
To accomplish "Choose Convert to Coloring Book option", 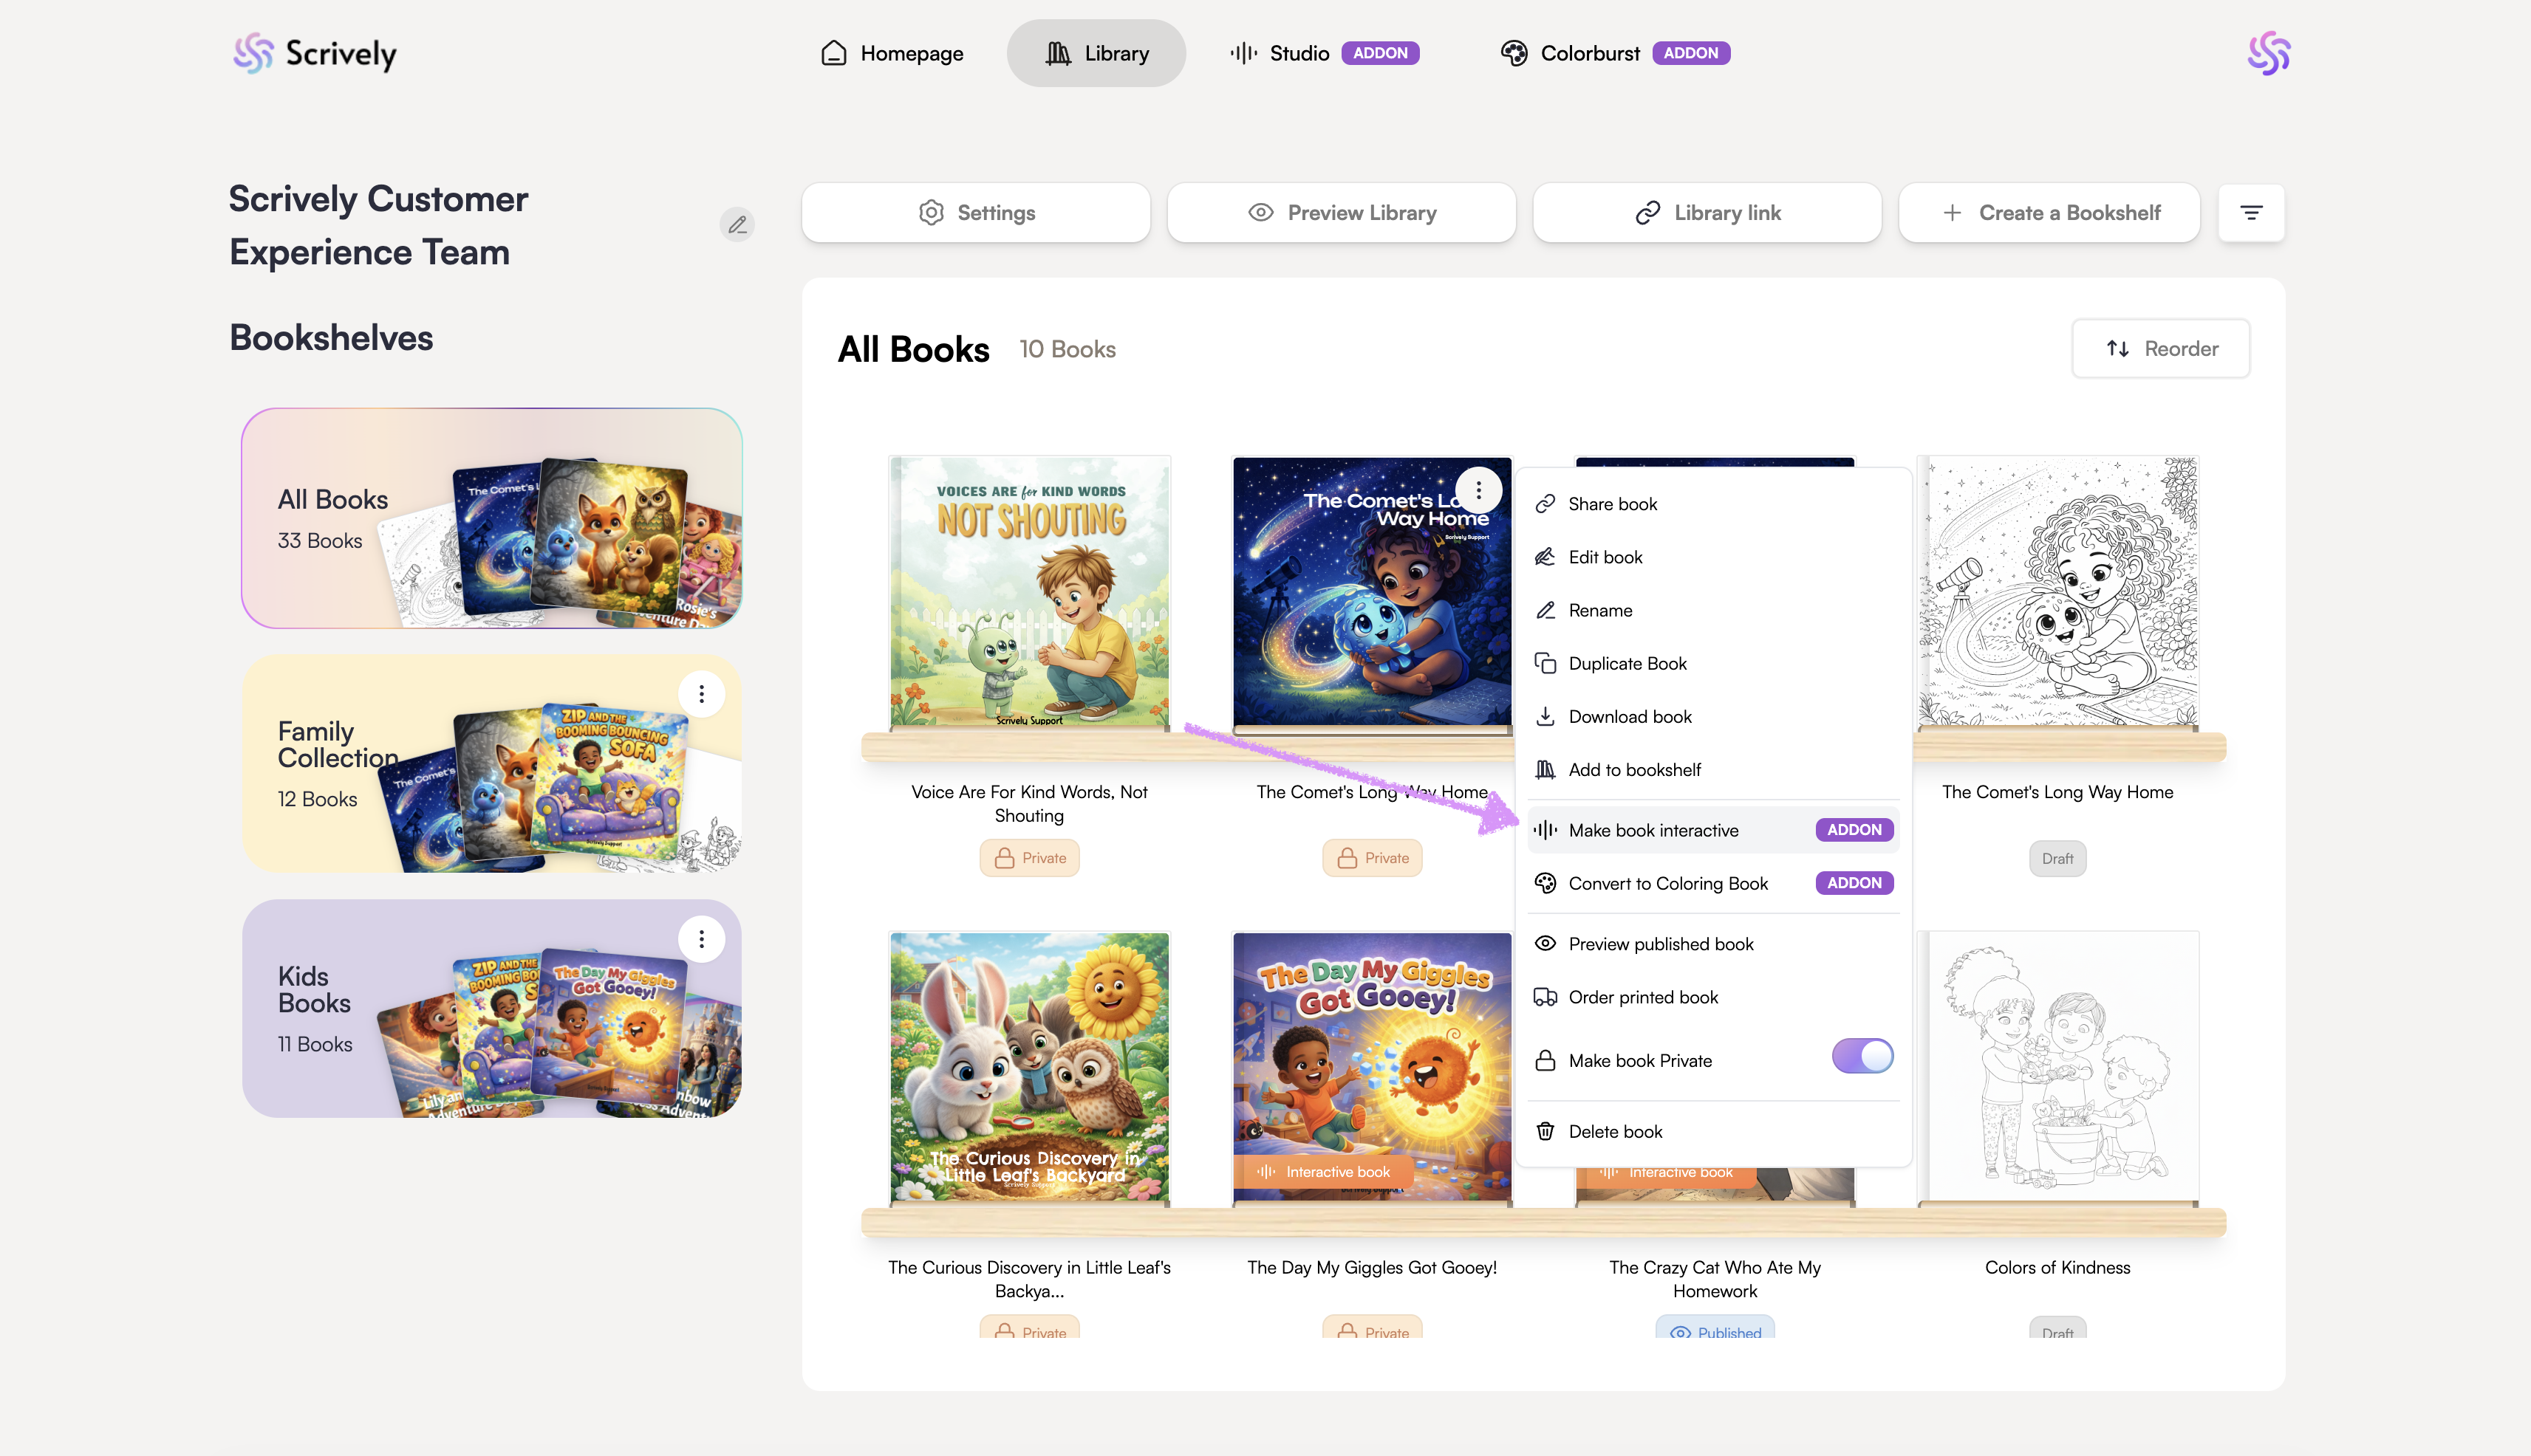I will click(x=1667, y=883).
